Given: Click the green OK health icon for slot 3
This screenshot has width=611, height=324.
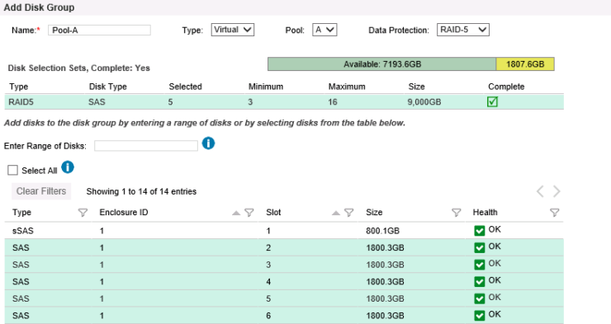Looking at the screenshot, I should click(479, 265).
